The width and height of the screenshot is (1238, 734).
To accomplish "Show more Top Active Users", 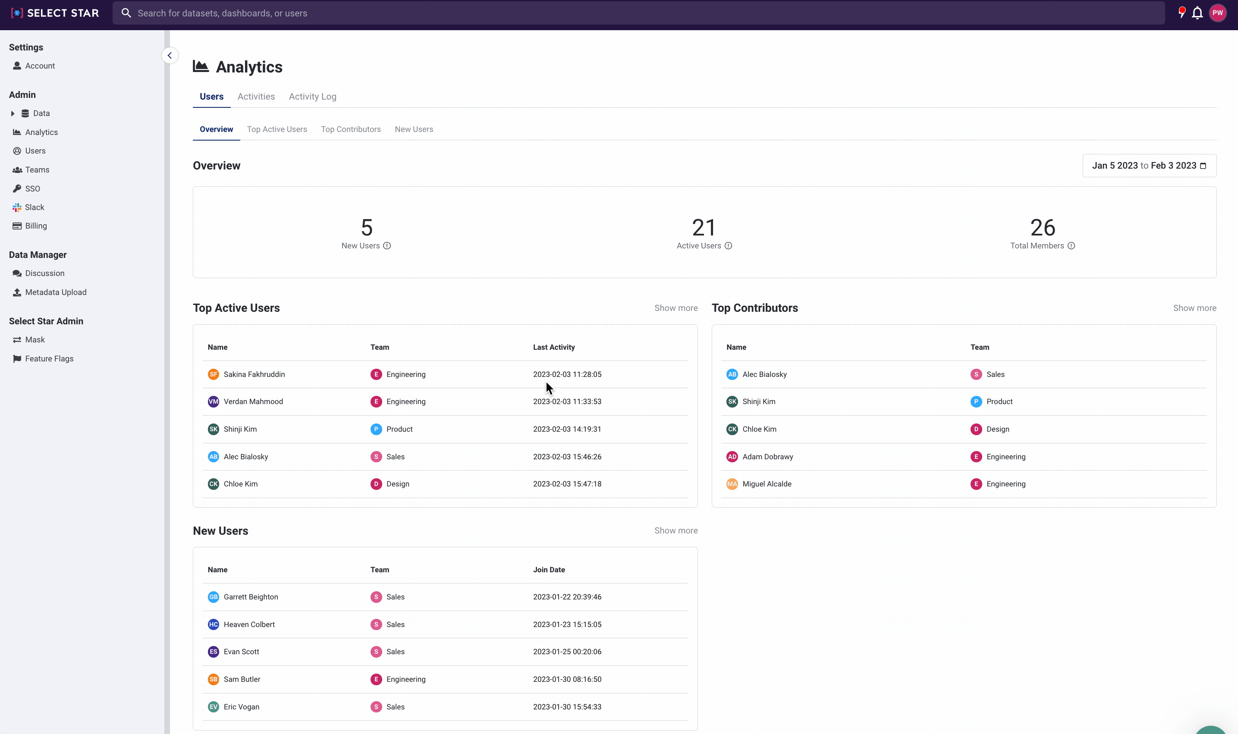I will click(x=676, y=308).
